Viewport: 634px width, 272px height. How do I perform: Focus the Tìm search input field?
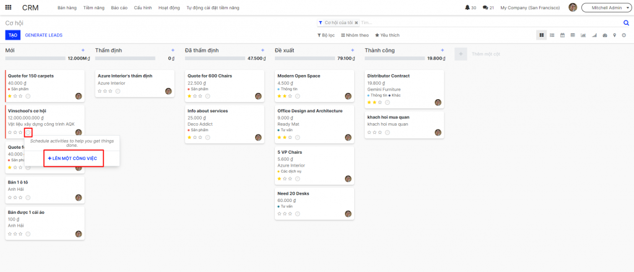pyautogui.click(x=491, y=23)
